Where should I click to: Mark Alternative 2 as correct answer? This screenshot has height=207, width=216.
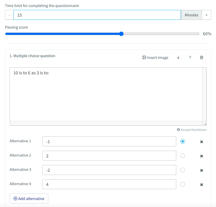(x=183, y=156)
